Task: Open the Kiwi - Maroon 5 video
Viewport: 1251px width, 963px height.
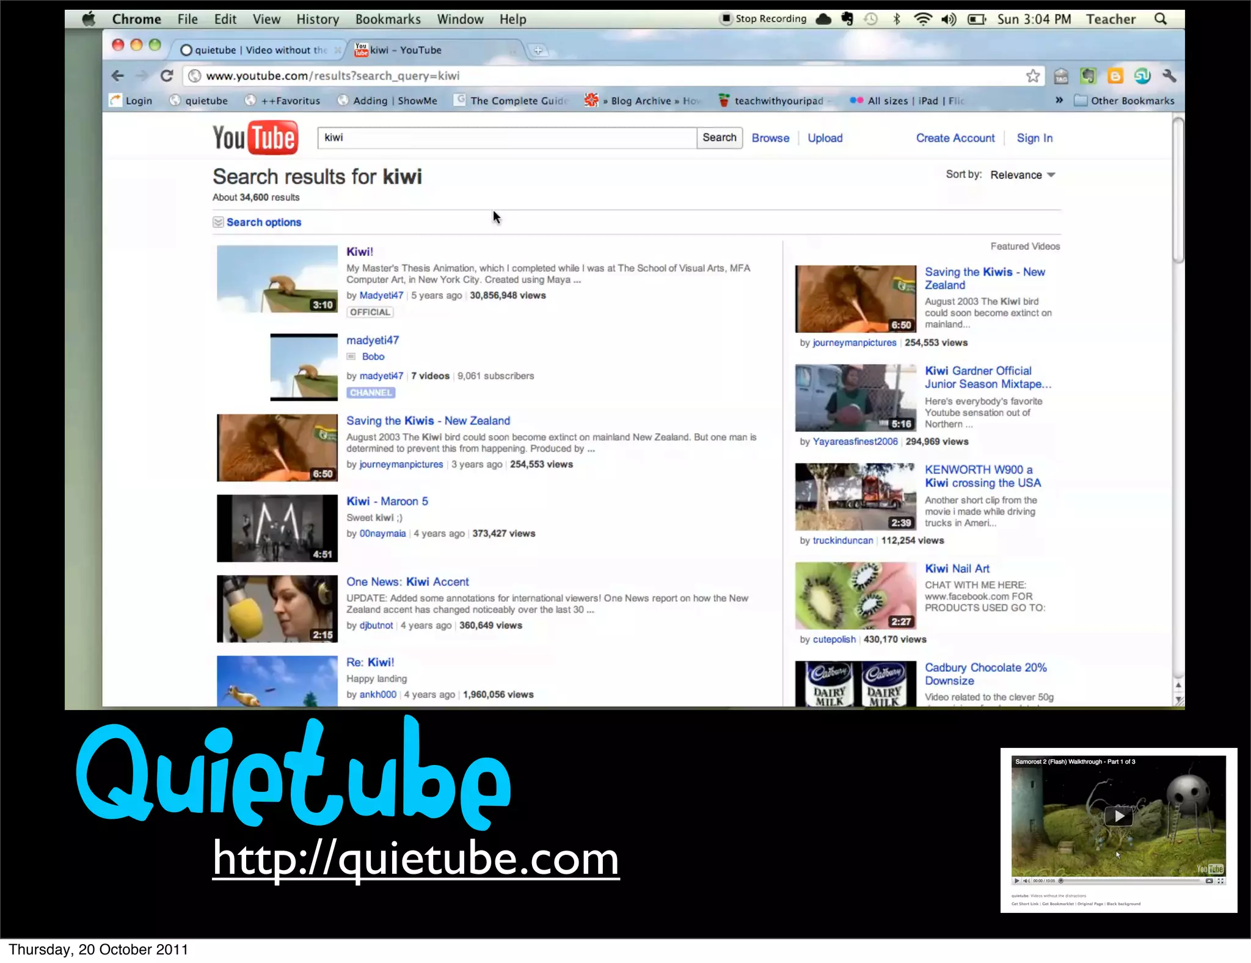Action: [x=387, y=501]
